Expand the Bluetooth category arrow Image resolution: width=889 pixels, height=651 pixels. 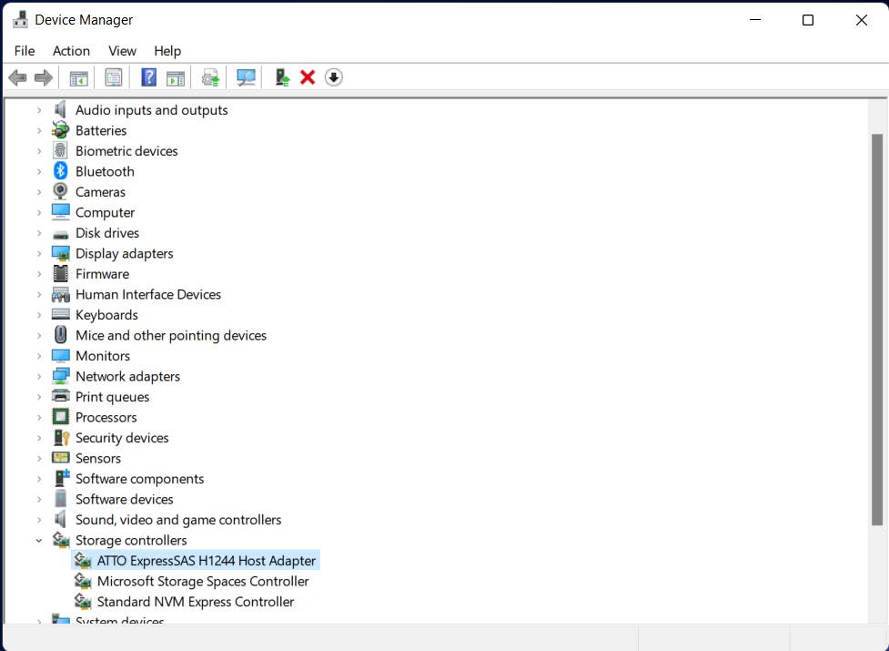click(x=39, y=172)
